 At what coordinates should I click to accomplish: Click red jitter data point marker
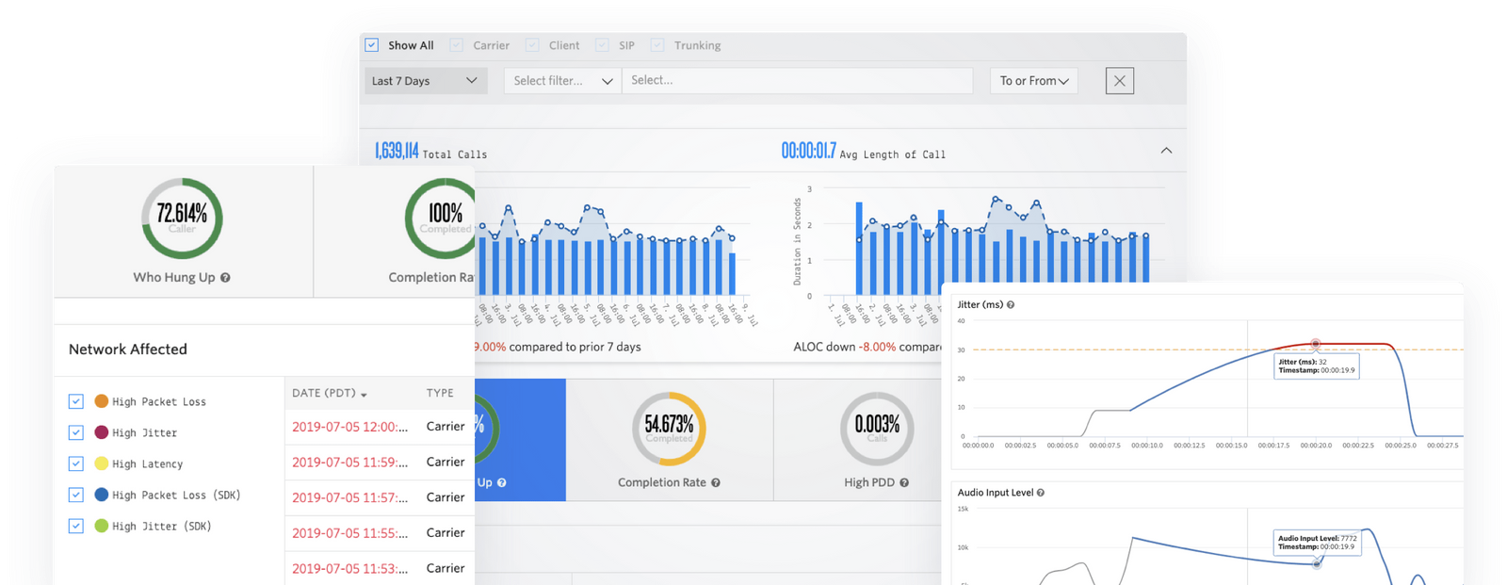tap(1316, 344)
